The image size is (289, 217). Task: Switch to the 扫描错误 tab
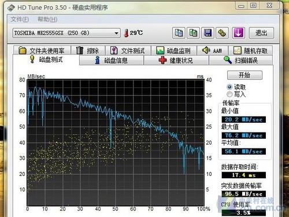241,60
